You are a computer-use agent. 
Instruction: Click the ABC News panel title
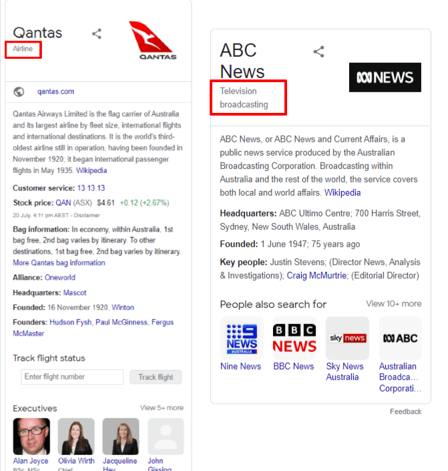pos(242,61)
